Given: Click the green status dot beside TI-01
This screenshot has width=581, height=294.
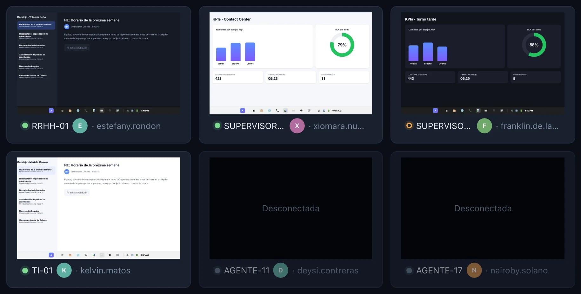Looking at the screenshot, I should click(25, 271).
